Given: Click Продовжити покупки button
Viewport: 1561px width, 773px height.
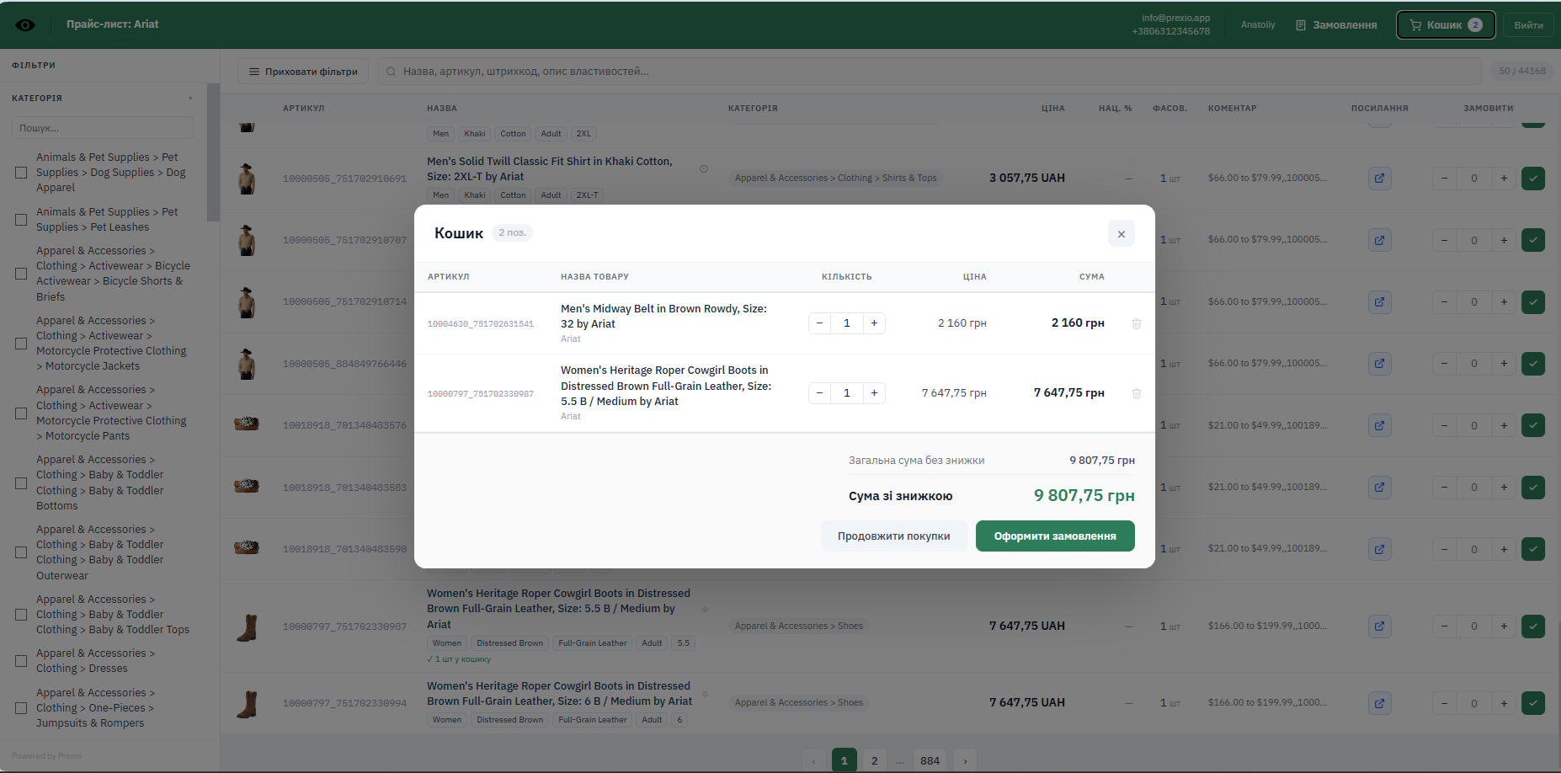Looking at the screenshot, I should point(893,536).
